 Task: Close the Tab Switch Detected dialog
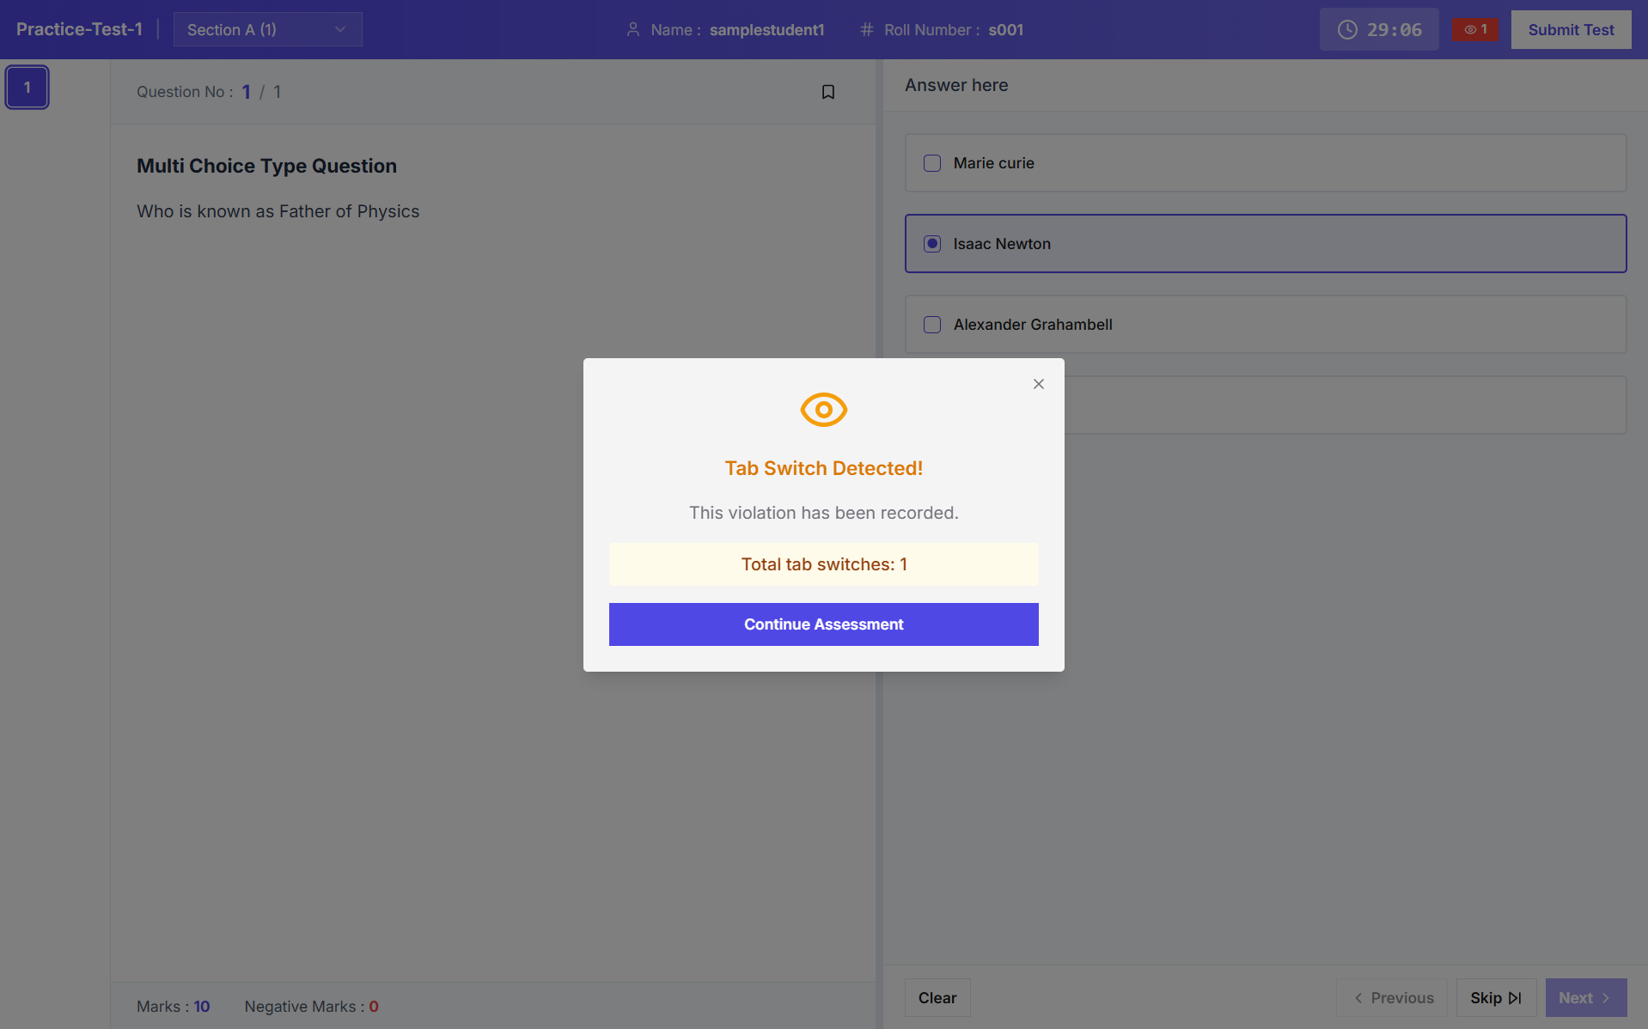point(1038,384)
